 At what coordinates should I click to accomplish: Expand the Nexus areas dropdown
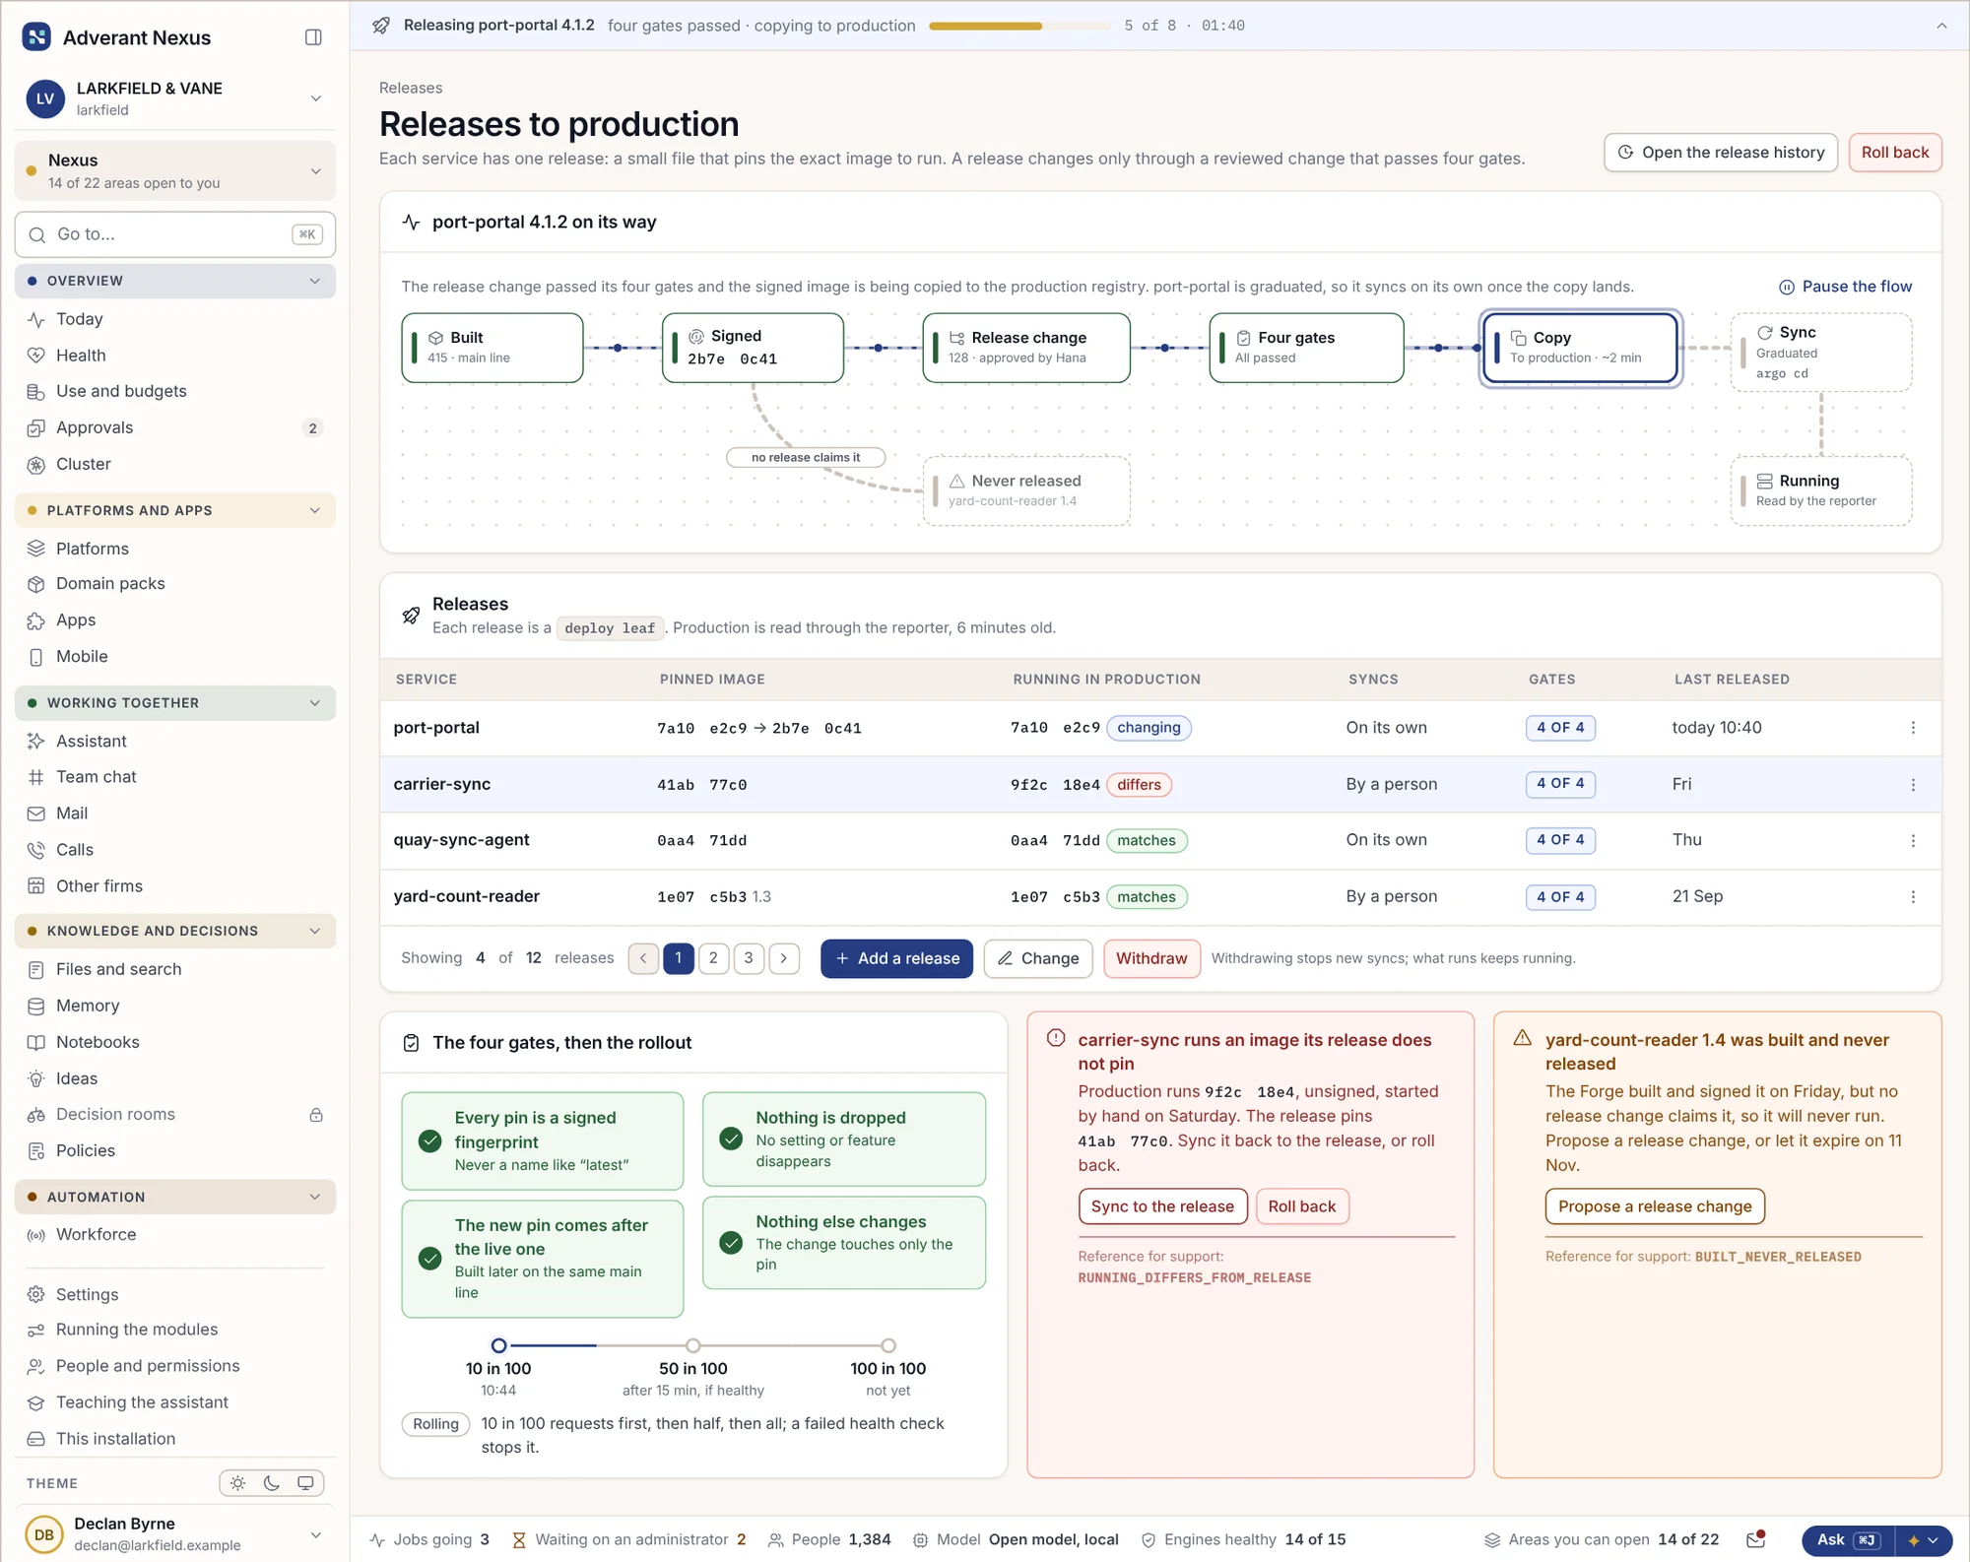coord(175,171)
